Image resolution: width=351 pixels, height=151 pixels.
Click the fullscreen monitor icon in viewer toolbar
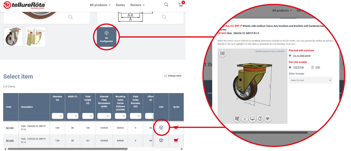252,119
